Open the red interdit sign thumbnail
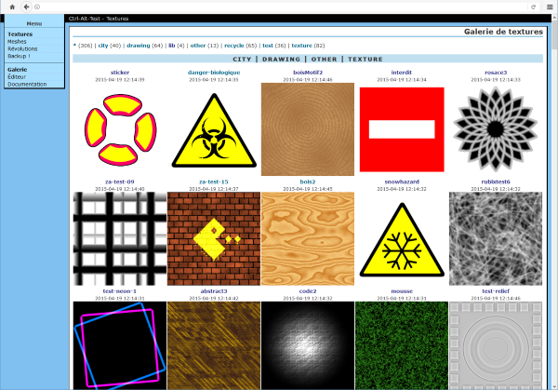The width and height of the screenshot is (558, 390). 402,129
